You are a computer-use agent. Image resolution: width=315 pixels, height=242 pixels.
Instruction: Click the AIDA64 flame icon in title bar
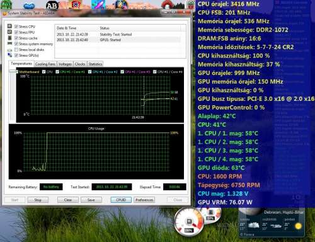coord(4,13)
